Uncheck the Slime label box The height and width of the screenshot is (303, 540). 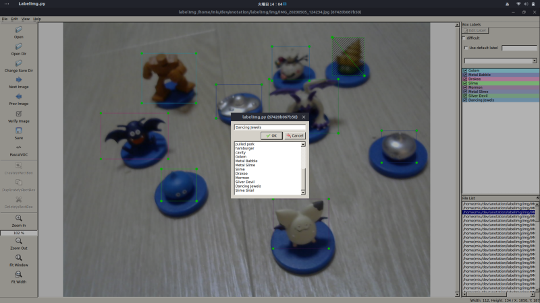(465, 83)
